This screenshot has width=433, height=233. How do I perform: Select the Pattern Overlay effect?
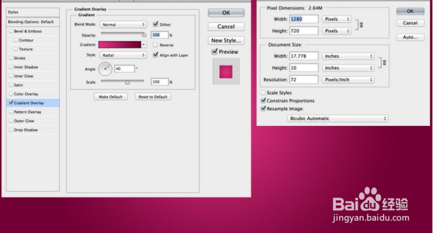(28, 112)
